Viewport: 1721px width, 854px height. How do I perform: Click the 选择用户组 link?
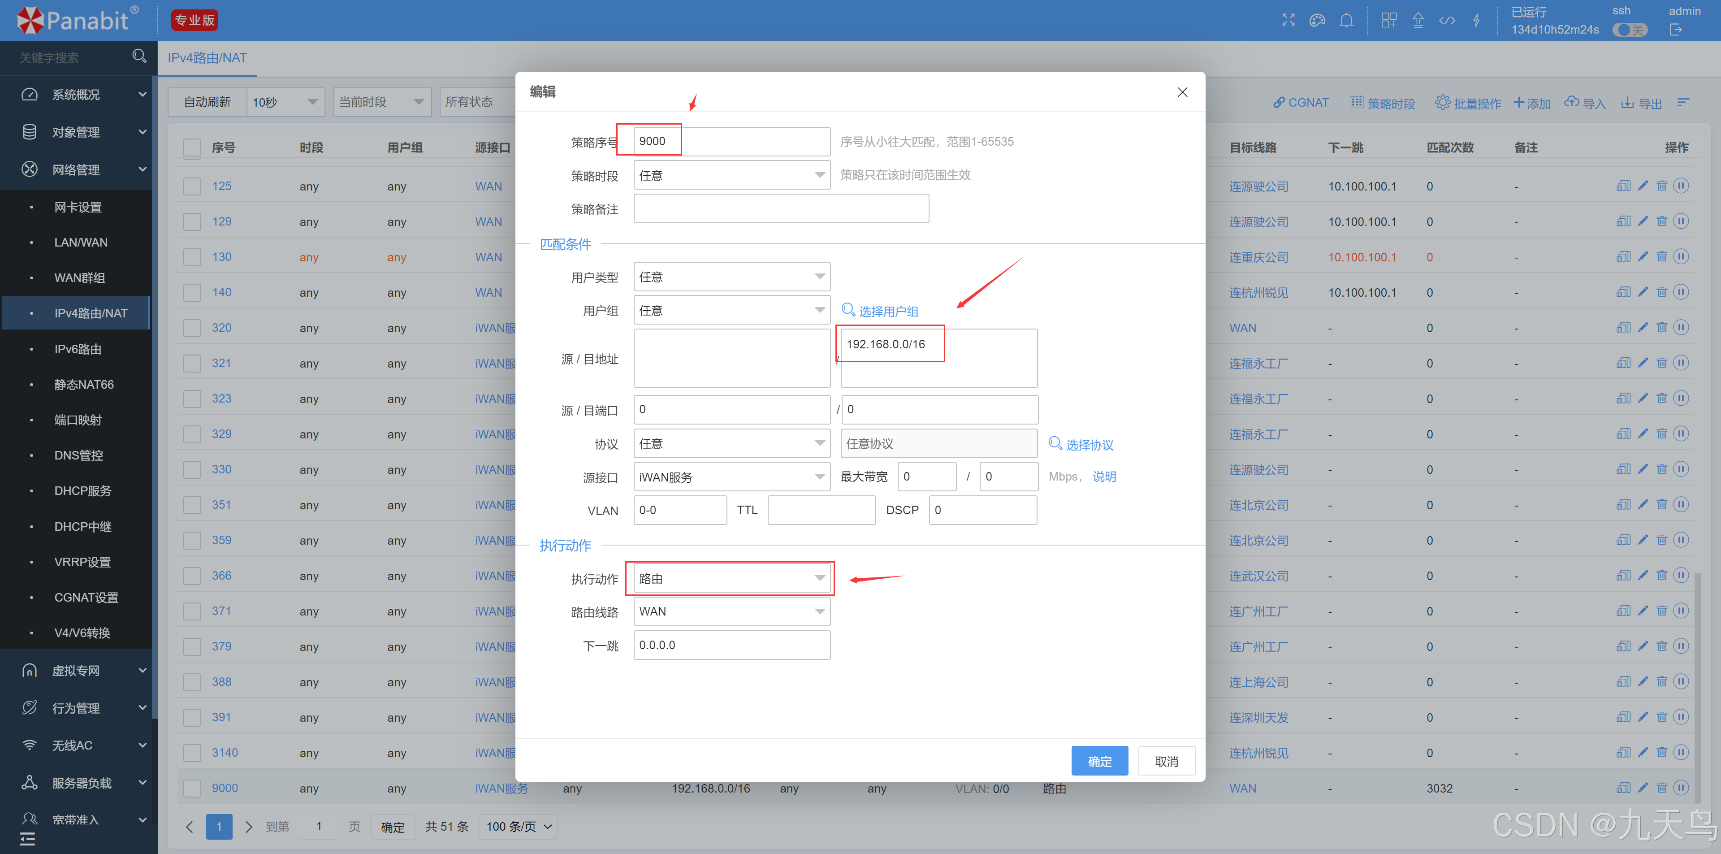point(881,311)
